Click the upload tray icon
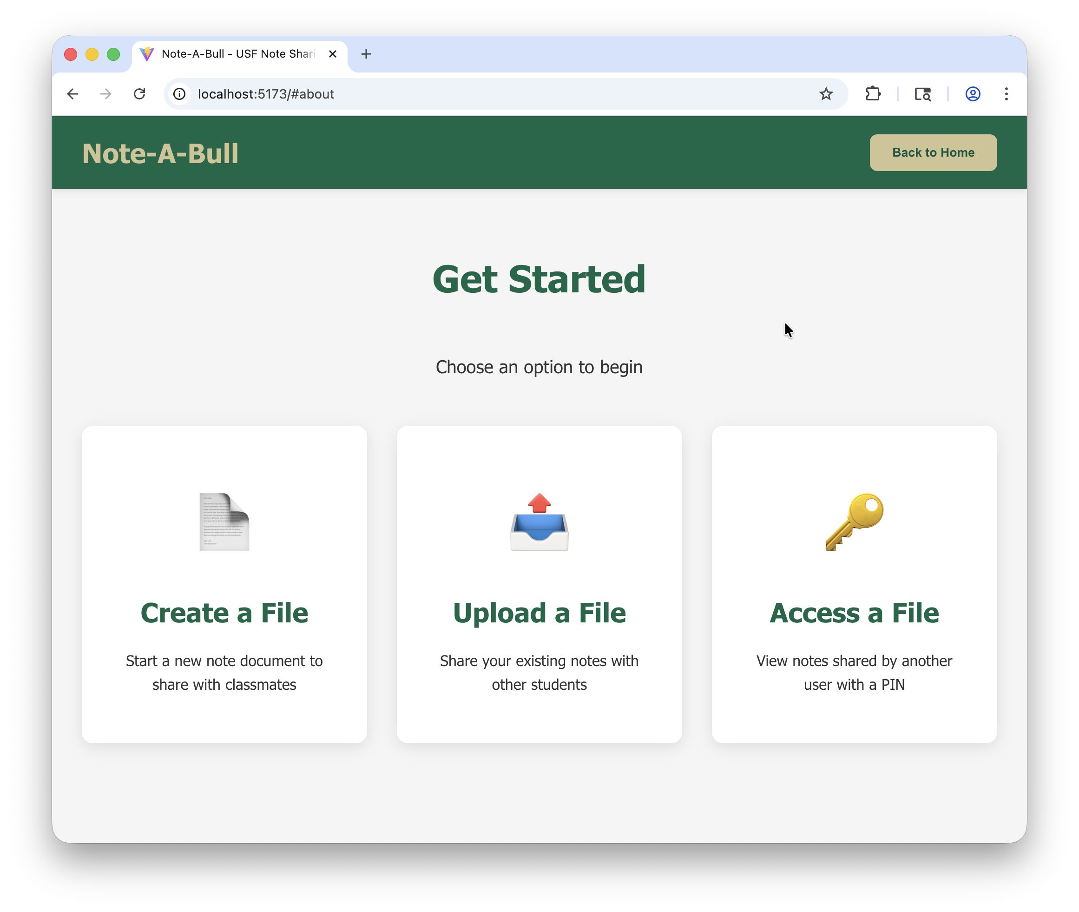Image resolution: width=1079 pixels, height=912 pixels. coord(539,522)
